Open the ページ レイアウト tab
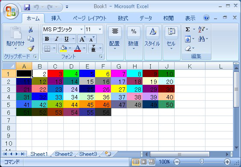This screenshot has width=241, height=167. (x=89, y=18)
